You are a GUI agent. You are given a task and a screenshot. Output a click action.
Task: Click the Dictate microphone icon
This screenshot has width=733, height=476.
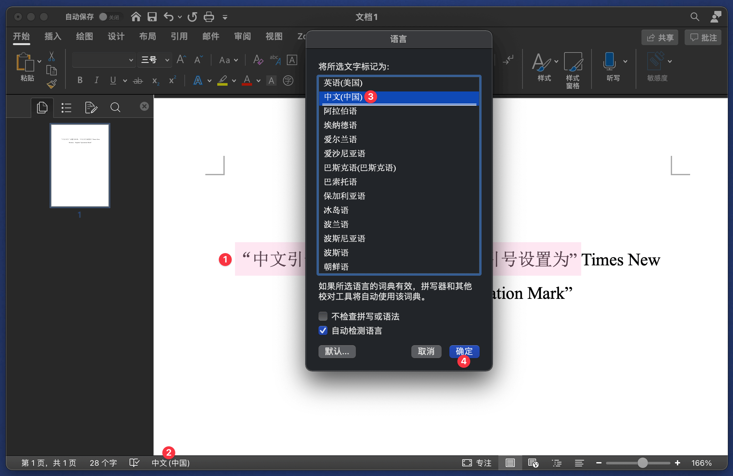609,61
